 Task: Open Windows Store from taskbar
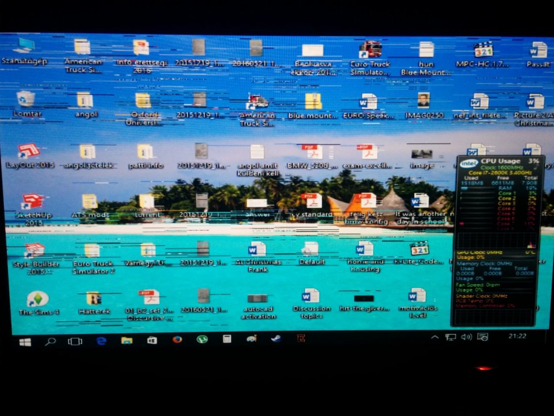click(152, 340)
